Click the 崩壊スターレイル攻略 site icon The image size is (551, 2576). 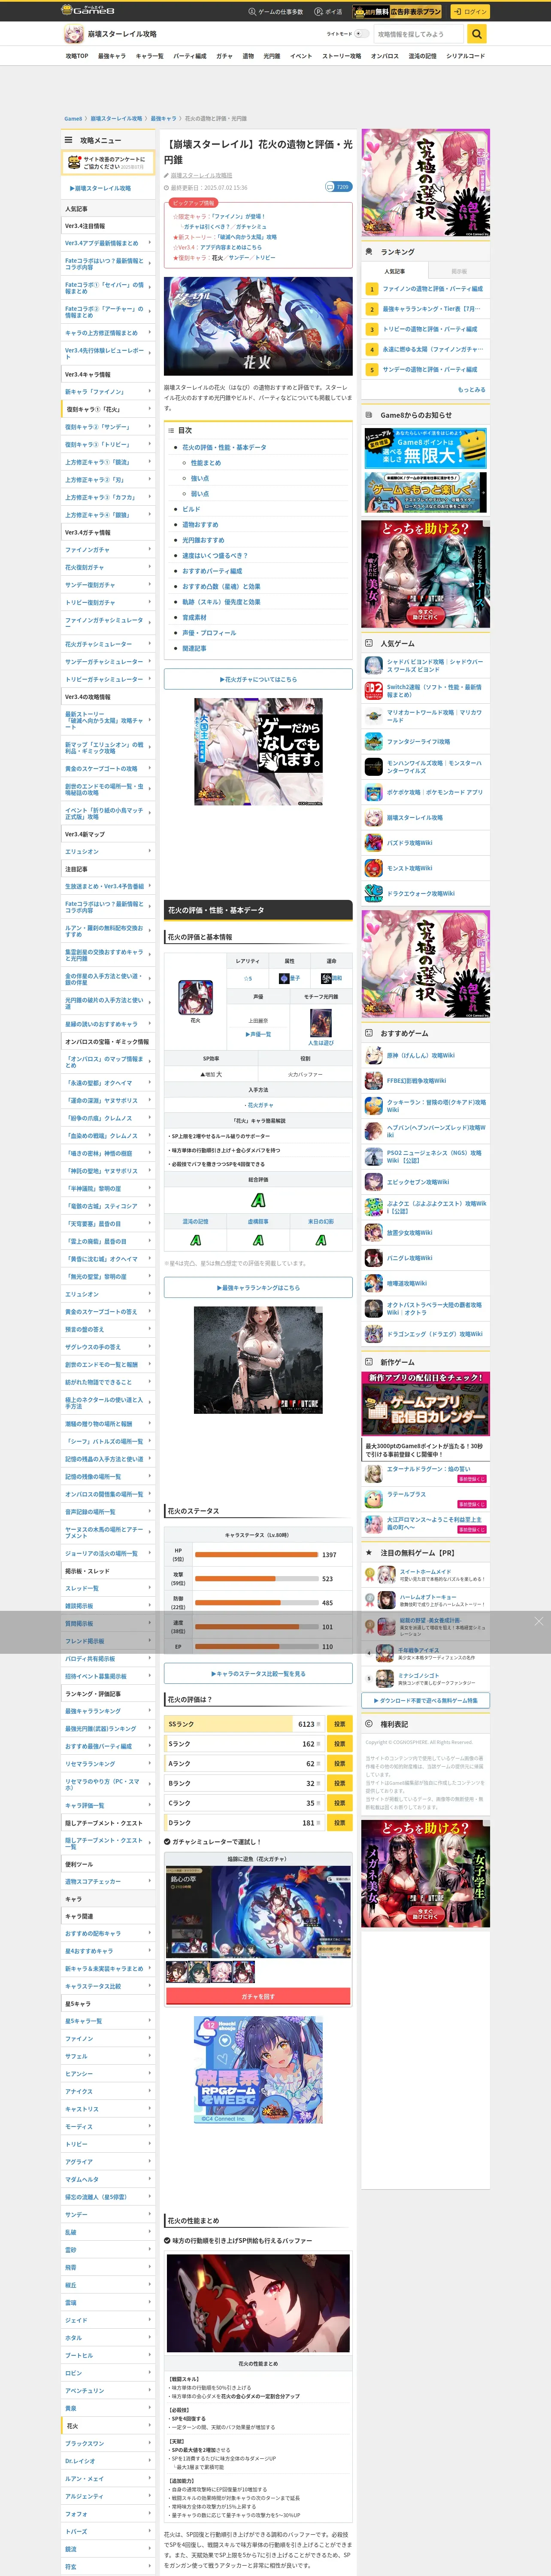click(x=74, y=34)
